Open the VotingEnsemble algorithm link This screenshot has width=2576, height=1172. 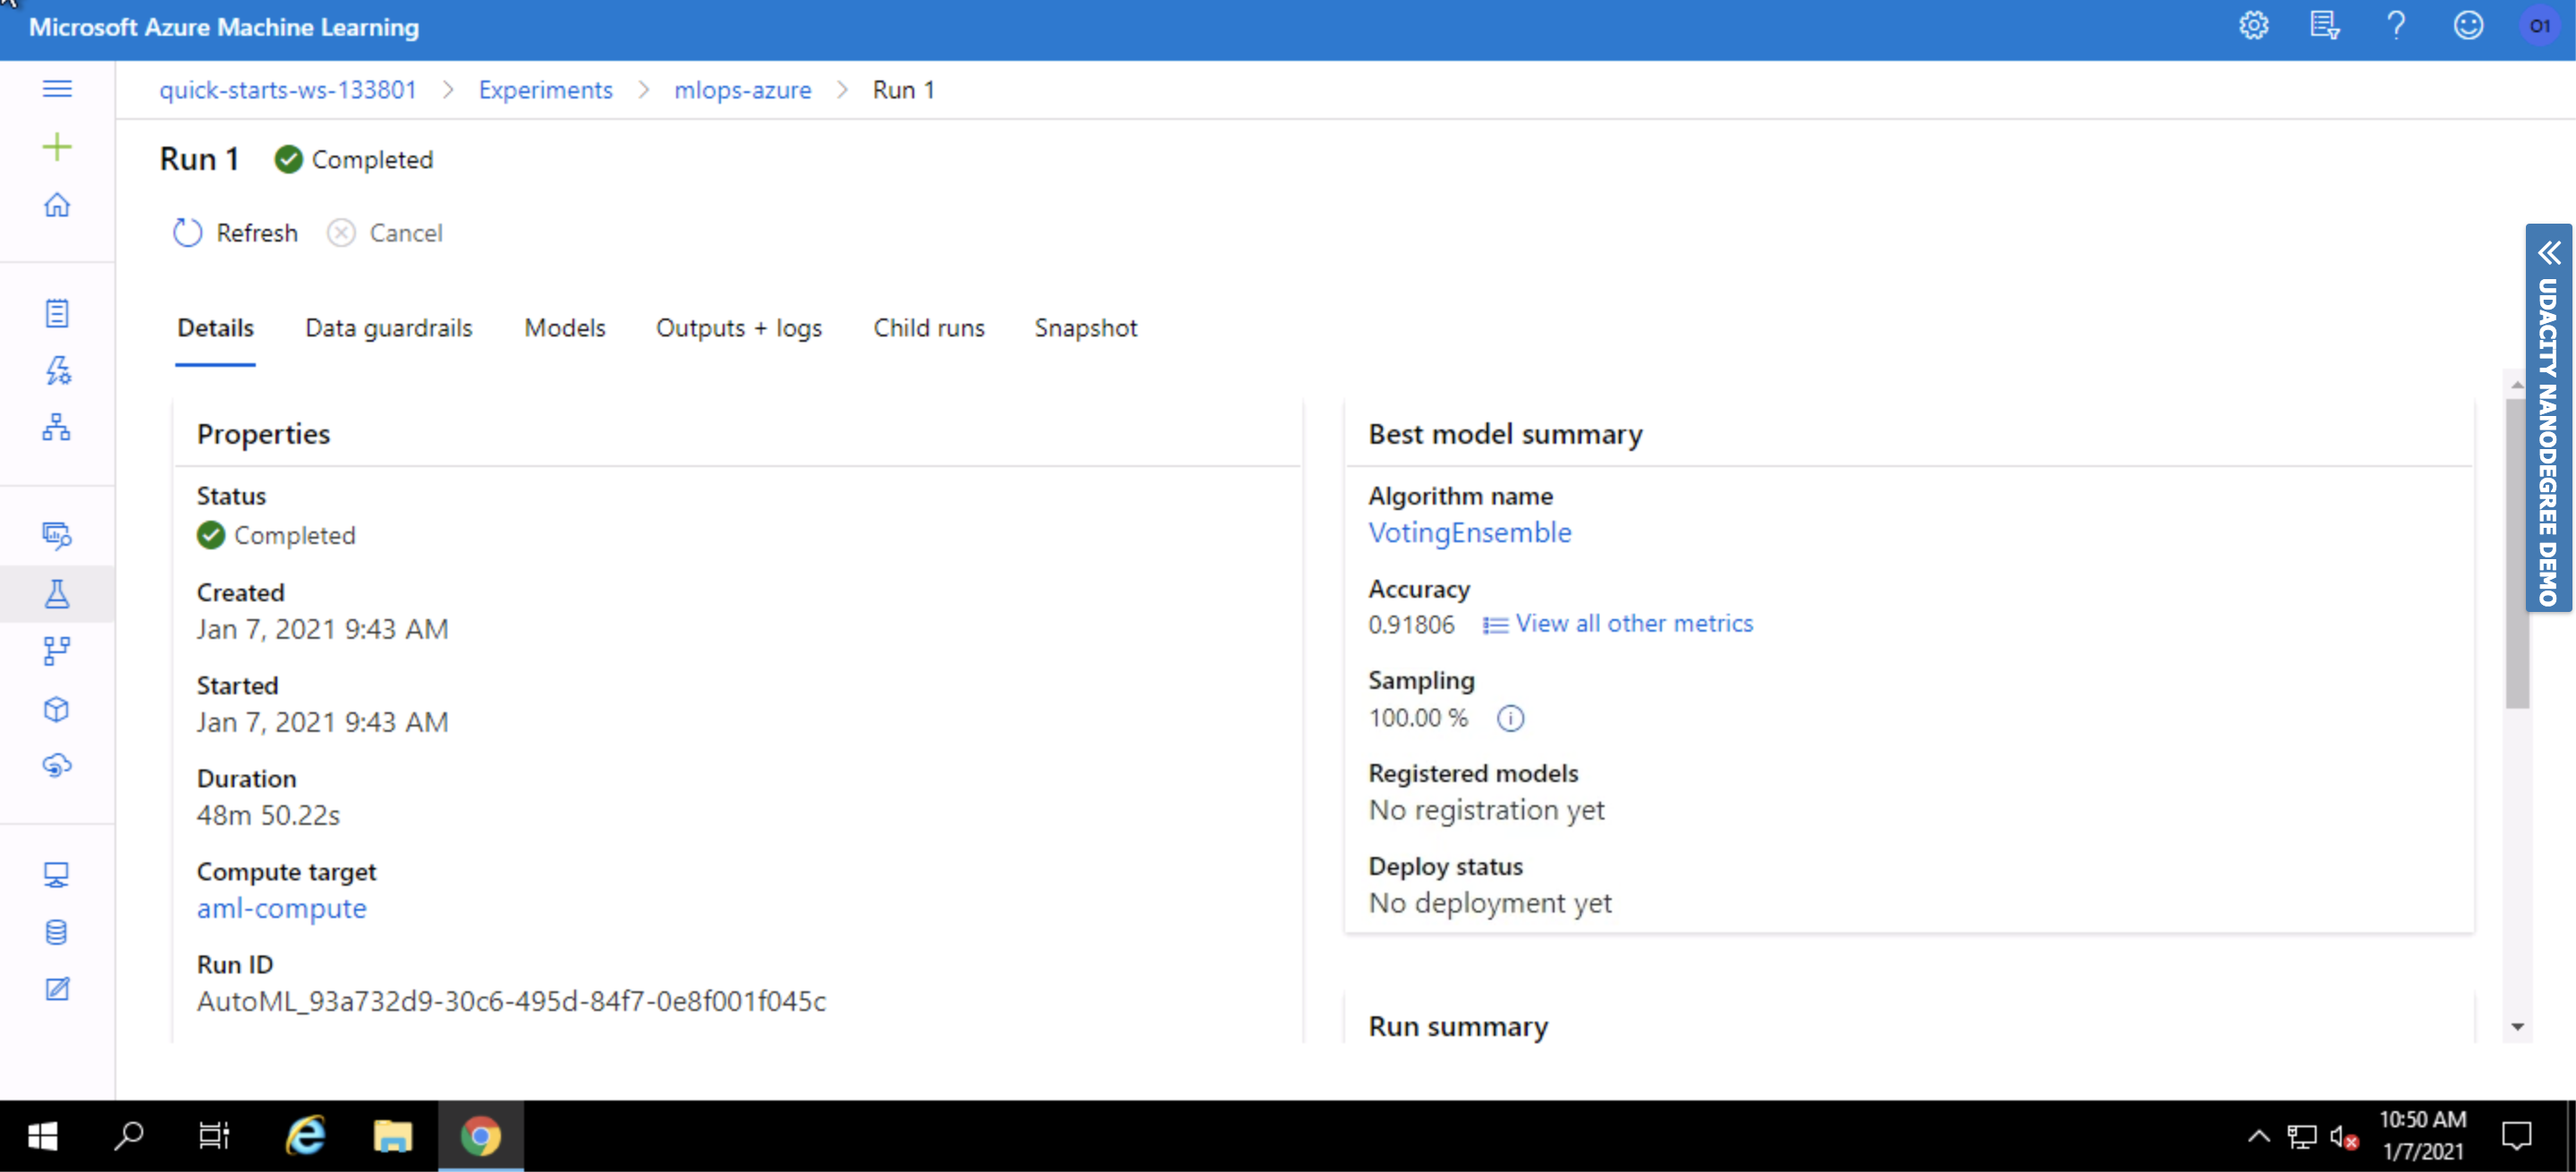pyautogui.click(x=1469, y=533)
